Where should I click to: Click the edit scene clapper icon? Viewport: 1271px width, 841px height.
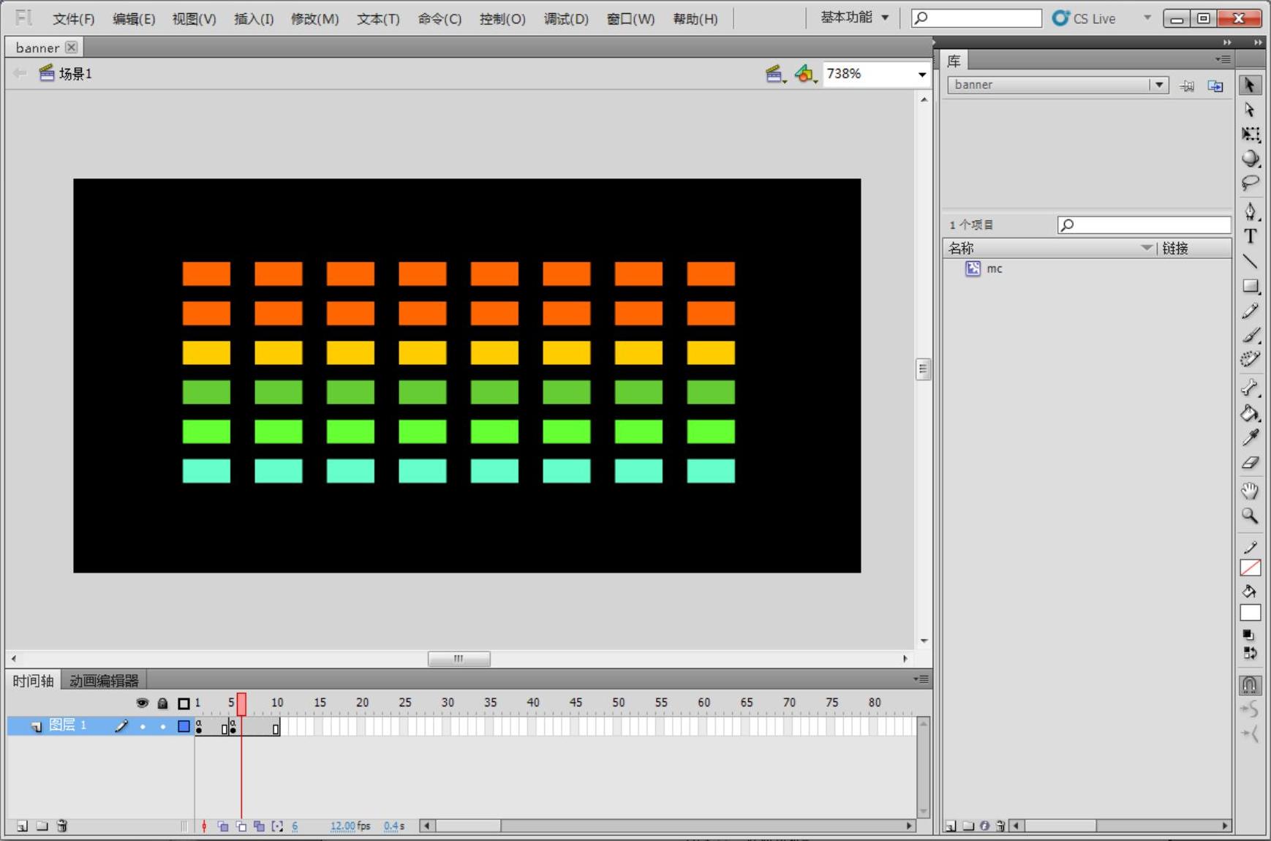(775, 74)
